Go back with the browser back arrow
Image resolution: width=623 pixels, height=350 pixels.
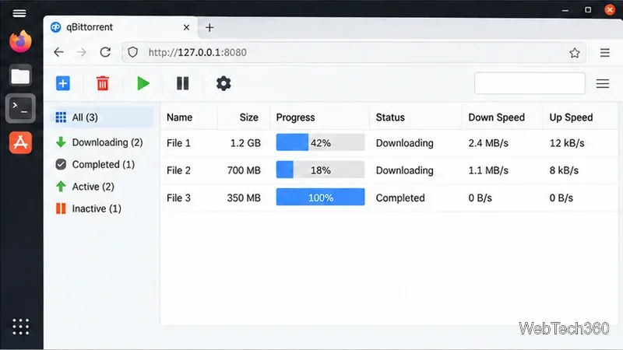(x=59, y=52)
